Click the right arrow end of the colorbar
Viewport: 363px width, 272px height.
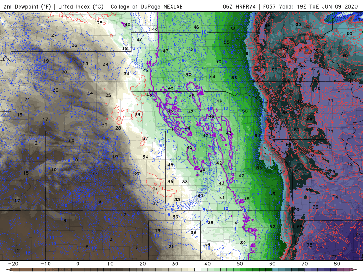(x=353, y=270)
